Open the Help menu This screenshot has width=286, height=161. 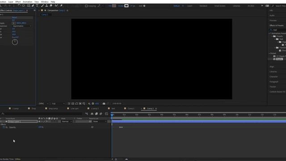53,2
